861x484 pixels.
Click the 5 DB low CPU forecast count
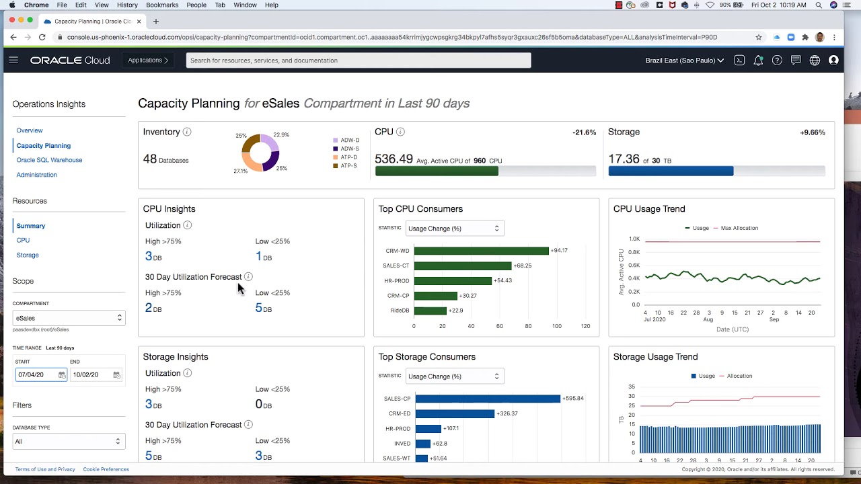pyautogui.click(x=264, y=308)
